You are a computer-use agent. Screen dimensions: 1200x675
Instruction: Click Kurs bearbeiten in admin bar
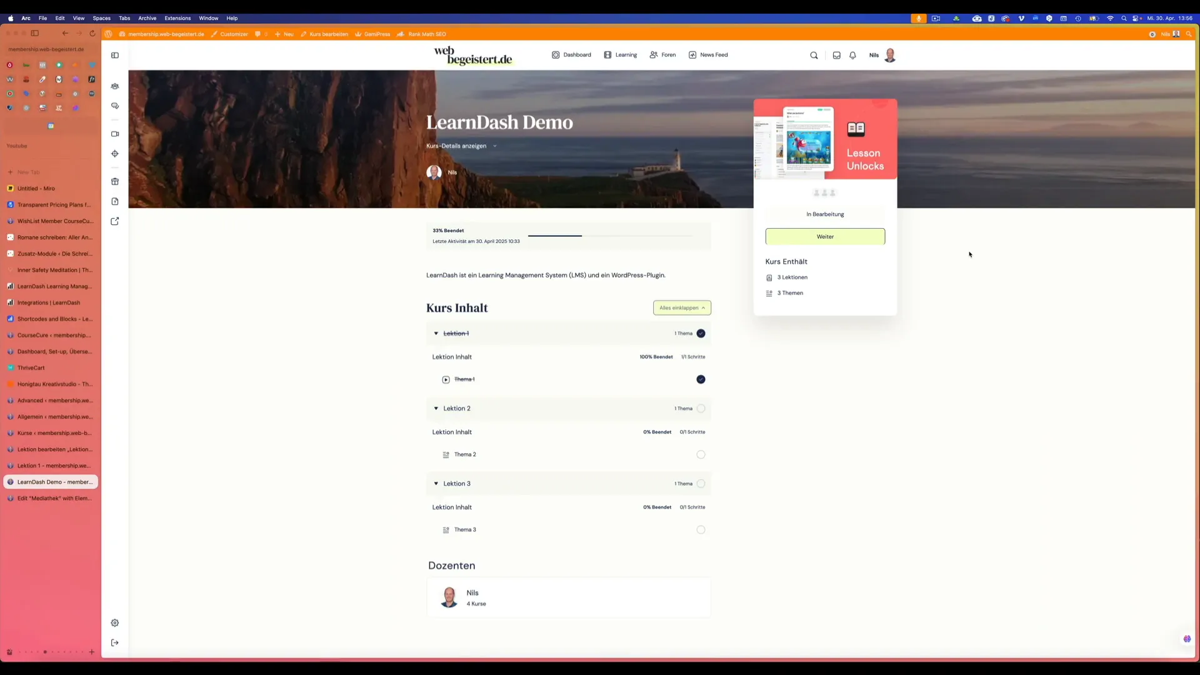tap(324, 34)
